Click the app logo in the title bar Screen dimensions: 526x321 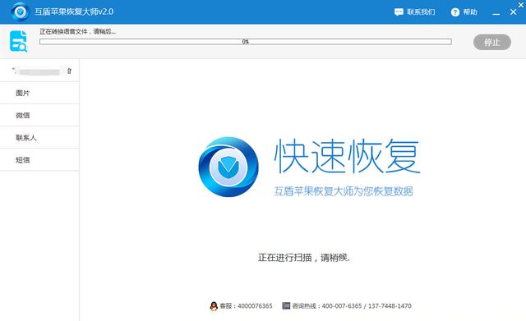20,11
